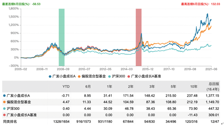Click the -11.43 benchmark ten-year value
This screenshot has height=126, width=224.
coord(193,115)
